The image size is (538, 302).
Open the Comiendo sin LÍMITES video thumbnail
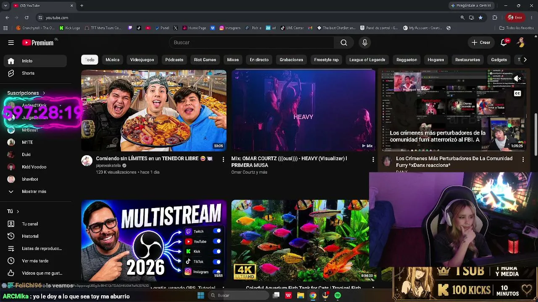tap(154, 110)
